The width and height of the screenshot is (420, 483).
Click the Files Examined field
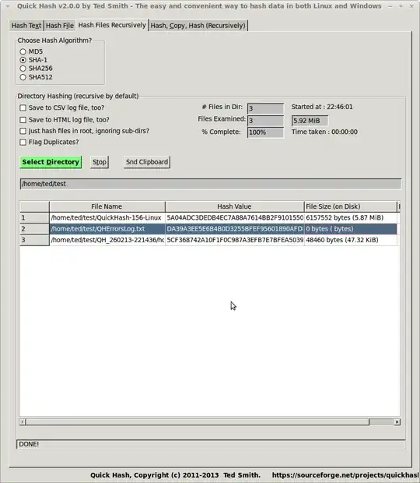coord(265,121)
